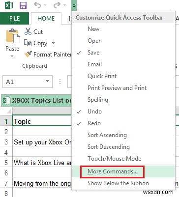The width and height of the screenshot is (179, 197).
Task: Click the Save floppy disk icon
Action: [23, 5]
